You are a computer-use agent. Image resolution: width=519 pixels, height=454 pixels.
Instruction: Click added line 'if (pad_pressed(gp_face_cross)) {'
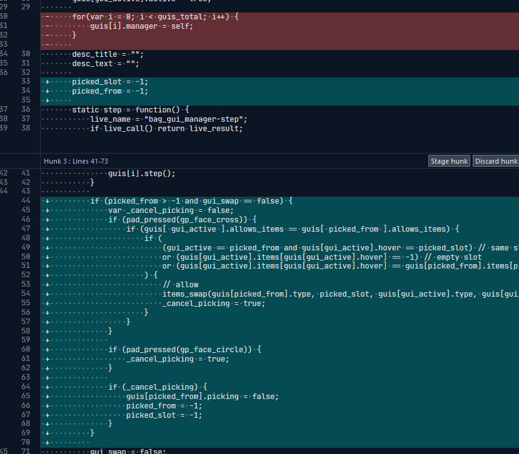(x=183, y=220)
